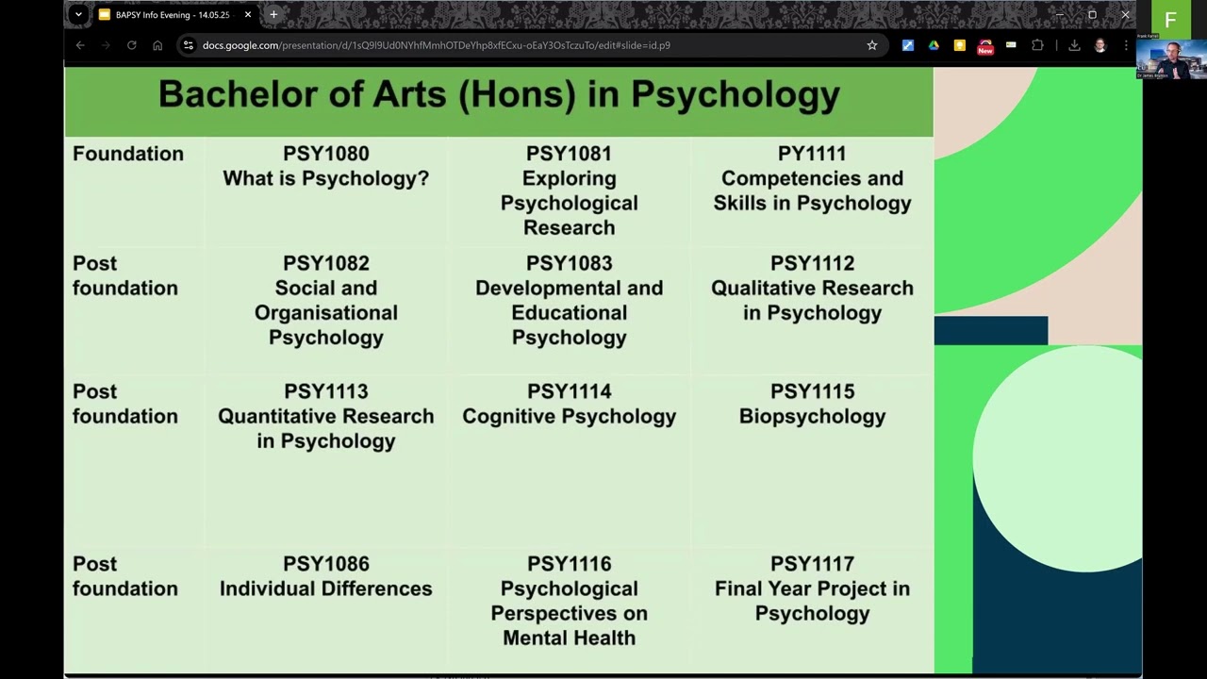This screenshot has width=1207, height=679.
Task: Click the Foundation row label
Action: 128,154
